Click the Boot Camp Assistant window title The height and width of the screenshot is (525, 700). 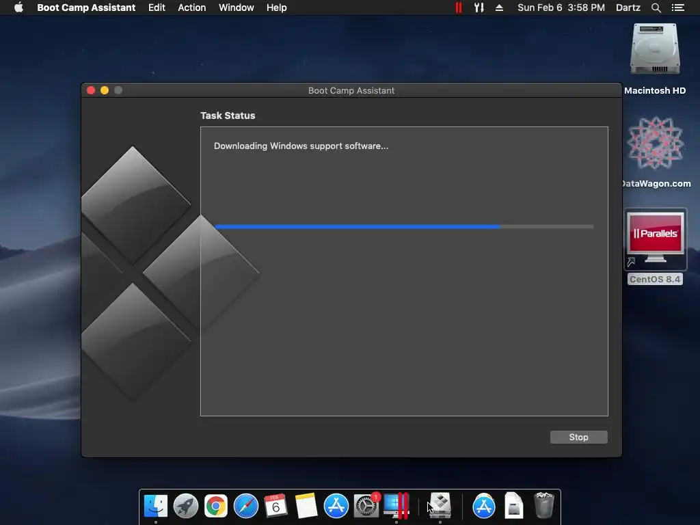click(351, 91)
